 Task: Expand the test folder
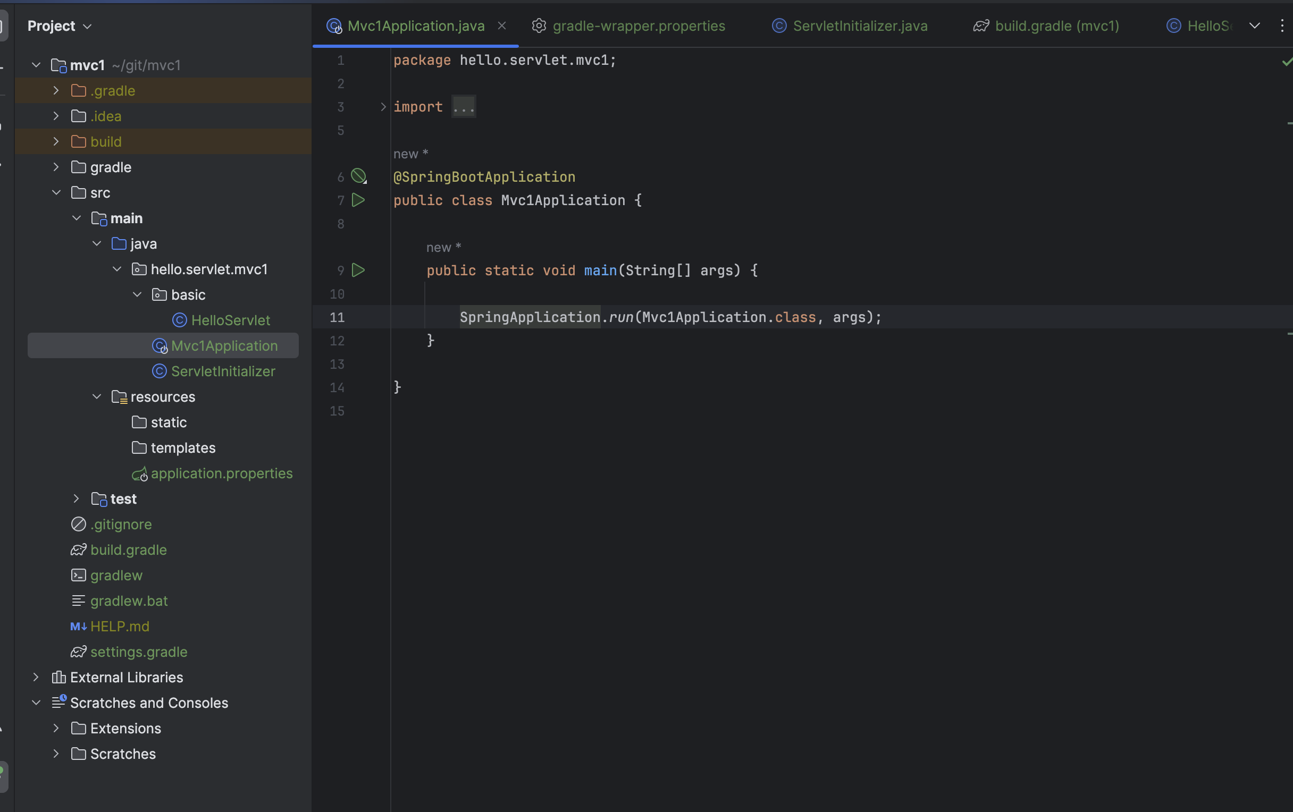76,499
